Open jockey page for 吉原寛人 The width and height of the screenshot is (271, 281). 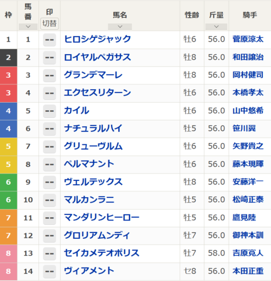(248, 253)
